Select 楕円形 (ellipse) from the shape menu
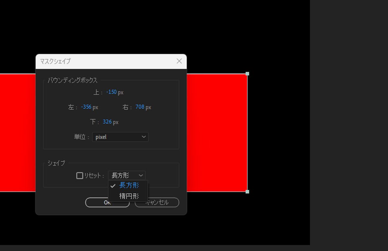This screenshot has width=388, height=251. pos(129,196)
